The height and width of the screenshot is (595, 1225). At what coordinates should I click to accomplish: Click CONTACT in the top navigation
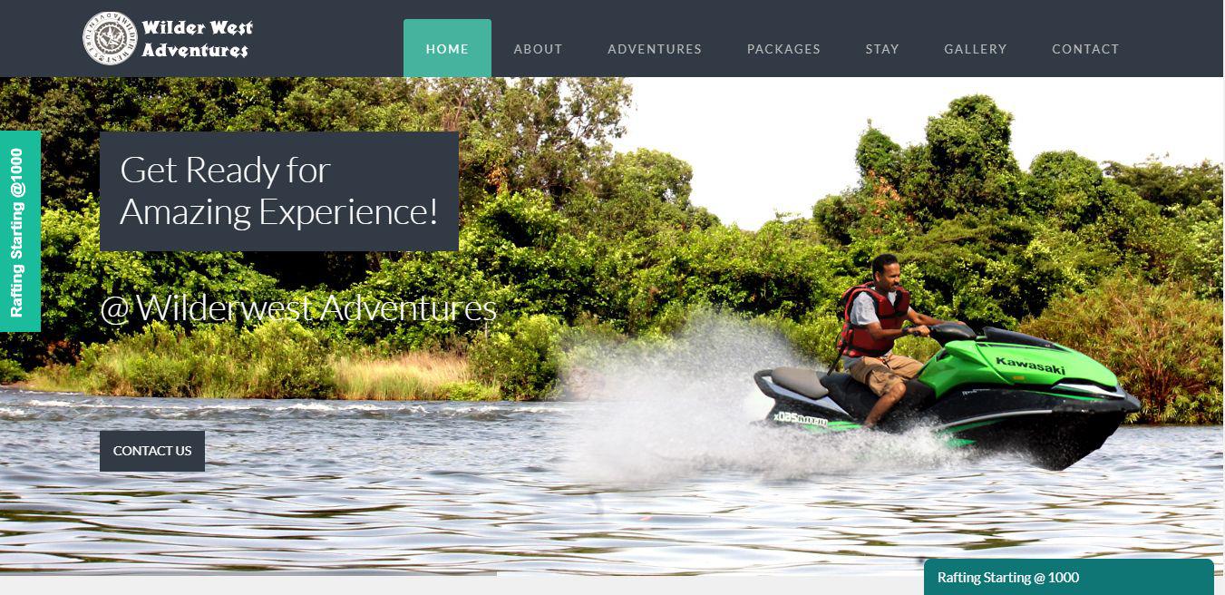click(1085, 49)
